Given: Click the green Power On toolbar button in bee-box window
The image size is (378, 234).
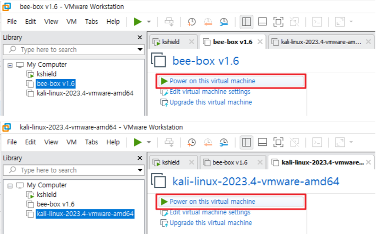Looking at the screenshot, I should pos(138,22).
